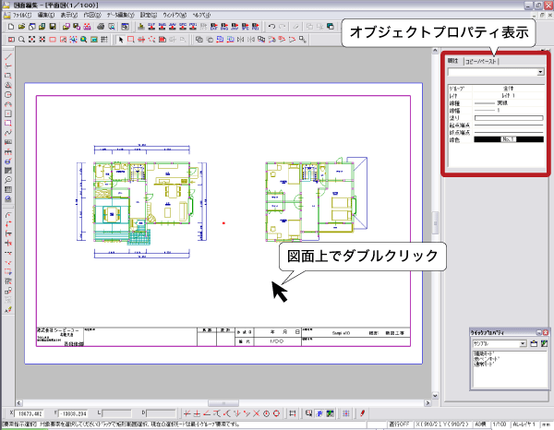Open the ウィンドウ(W) menu

click(x=175, y=15)
